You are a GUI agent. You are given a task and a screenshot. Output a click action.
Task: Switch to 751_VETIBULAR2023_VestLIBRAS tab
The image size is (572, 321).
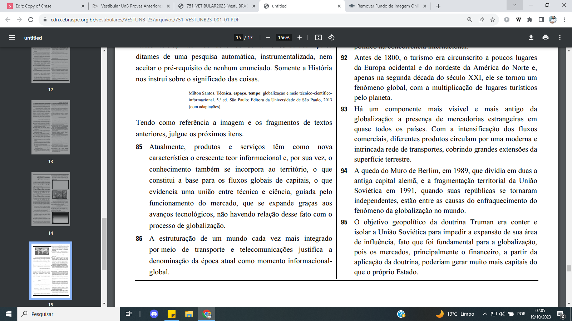(217, 6)
